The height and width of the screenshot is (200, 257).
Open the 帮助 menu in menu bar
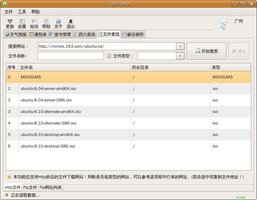pos(35,12)
